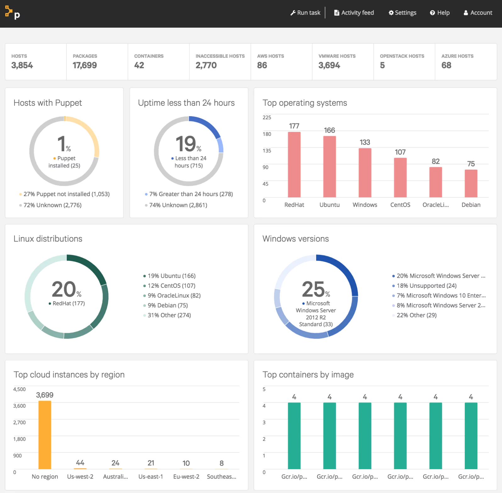This screenshot has height=493, width=502.
Task: Open the Activity feed page
Action: [354, 13]
